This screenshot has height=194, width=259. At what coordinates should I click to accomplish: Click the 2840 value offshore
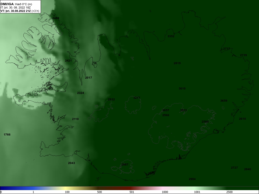tap(248, 169)
